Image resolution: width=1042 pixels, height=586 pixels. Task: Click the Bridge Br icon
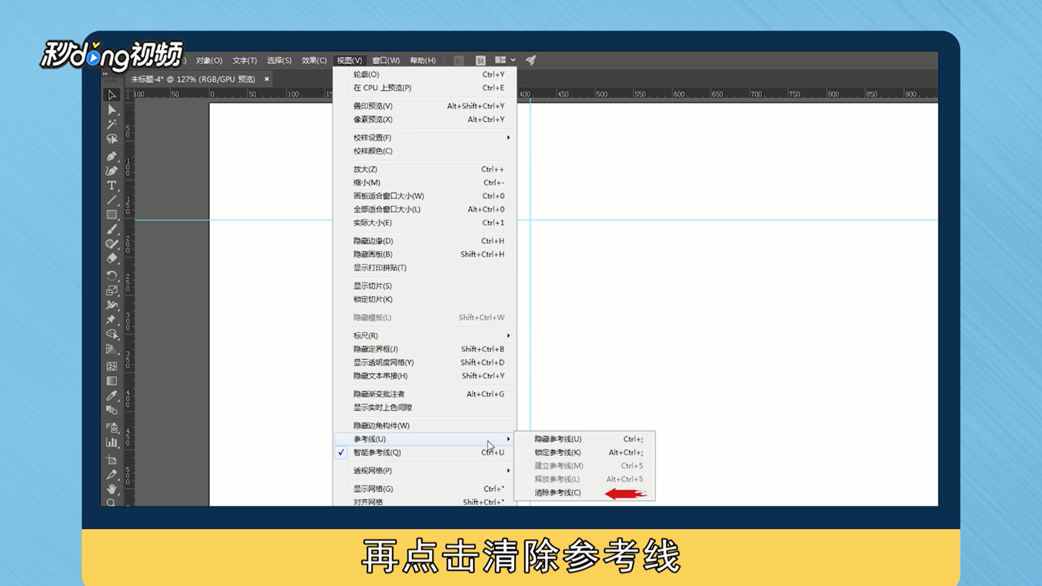click(459, 60)
